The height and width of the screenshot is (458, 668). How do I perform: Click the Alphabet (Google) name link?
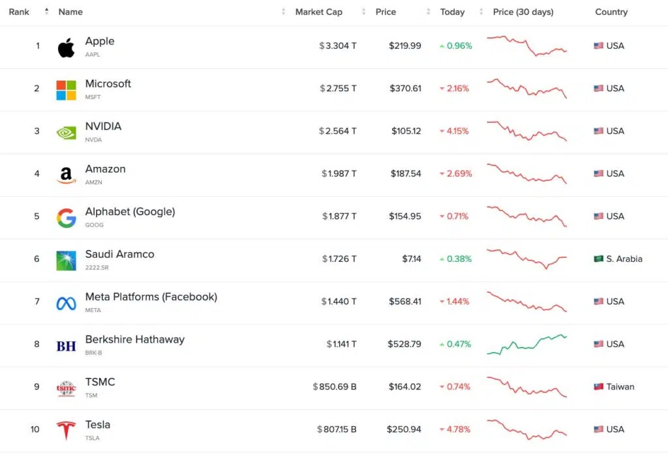pyautogui.click(x=130, y=212)
